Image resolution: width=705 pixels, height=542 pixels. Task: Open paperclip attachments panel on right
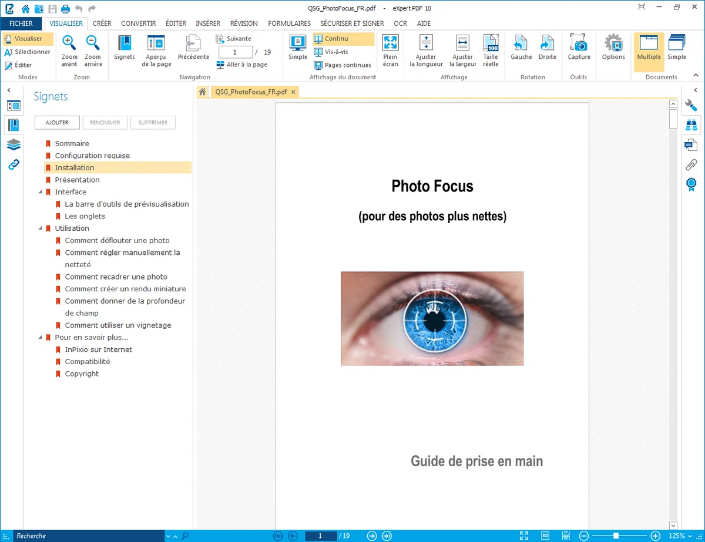click(x=691, y=164)
